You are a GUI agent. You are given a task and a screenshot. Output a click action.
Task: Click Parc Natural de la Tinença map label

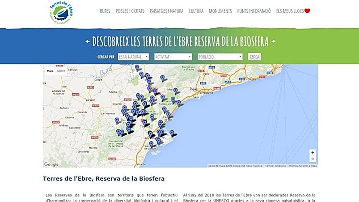coord(116,143)
